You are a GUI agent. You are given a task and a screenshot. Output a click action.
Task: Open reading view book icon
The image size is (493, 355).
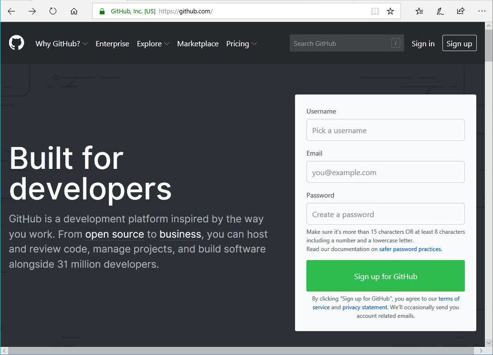pyautogui.click(x=375, y=12)
